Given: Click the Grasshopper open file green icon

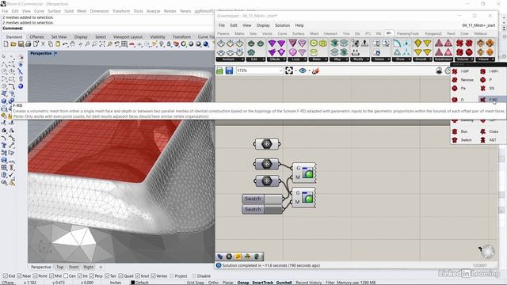Looking at the screenshot, I should pos(219,70).
